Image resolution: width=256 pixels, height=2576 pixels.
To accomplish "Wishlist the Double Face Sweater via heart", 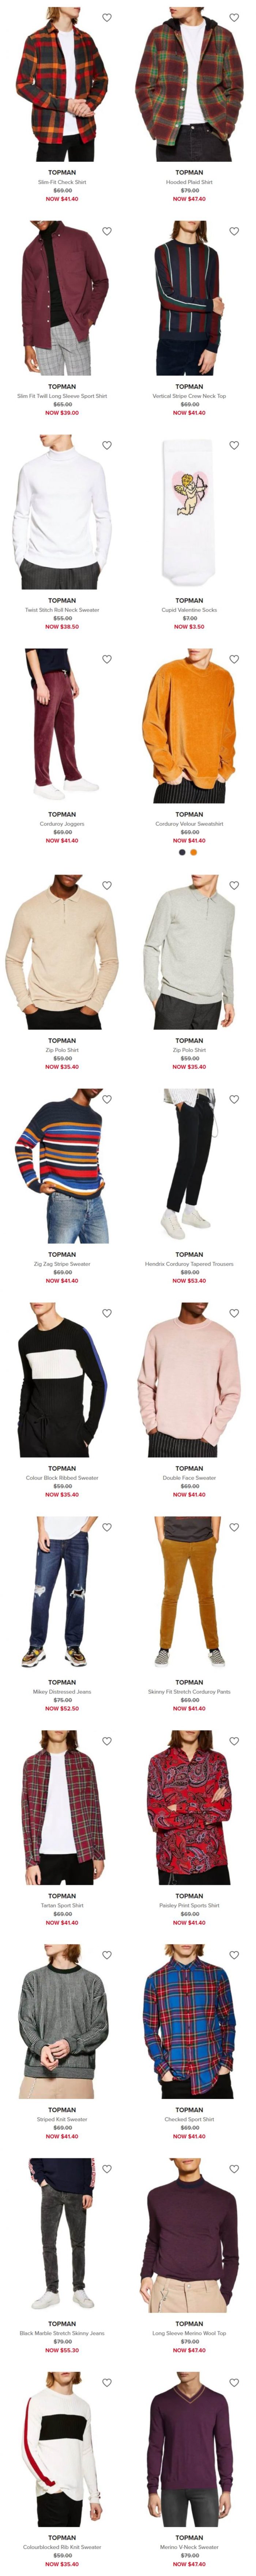I will tap(234, 1313).
